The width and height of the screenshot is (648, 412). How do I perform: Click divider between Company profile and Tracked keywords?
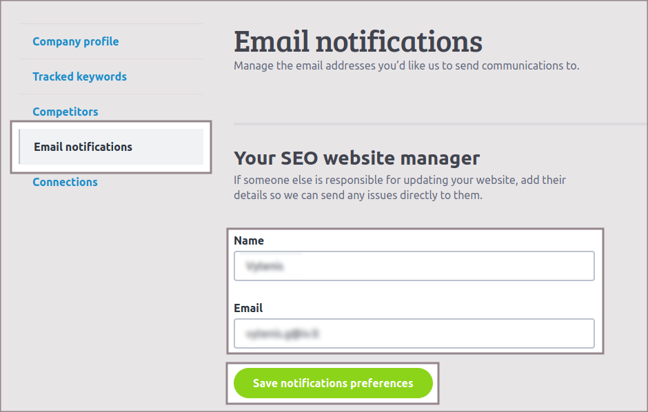click(111, 59)
